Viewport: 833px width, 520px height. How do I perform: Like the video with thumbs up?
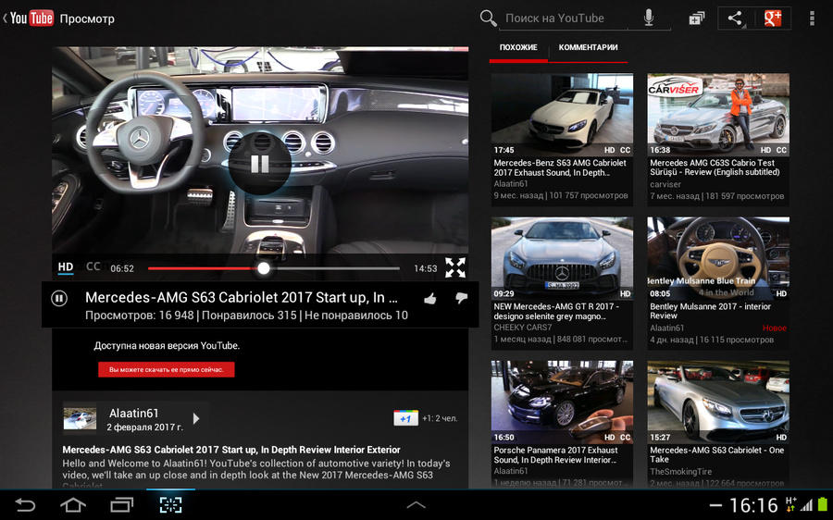coord(430,299)
